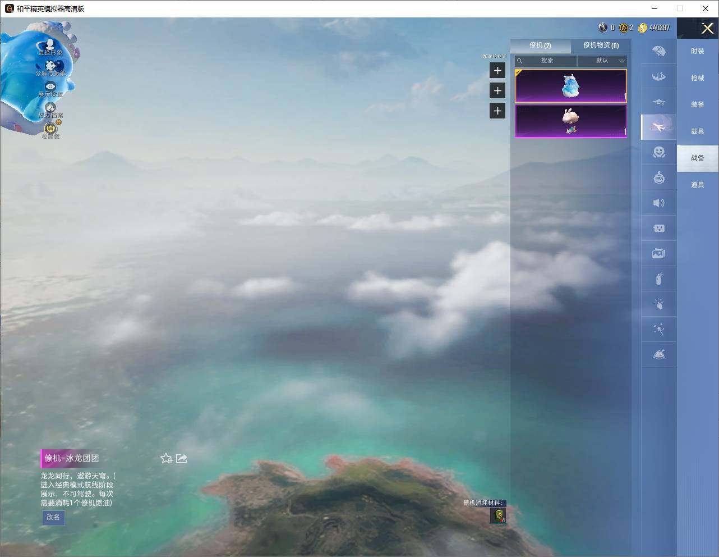Image resolution: width=719 pixels, height=557 pixels.
Task: Add item with the second plus slot
Action: coord(497,90)
